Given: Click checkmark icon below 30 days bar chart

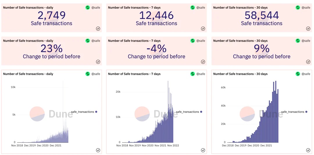Looking at the screenshot, I should coord(308,150).
